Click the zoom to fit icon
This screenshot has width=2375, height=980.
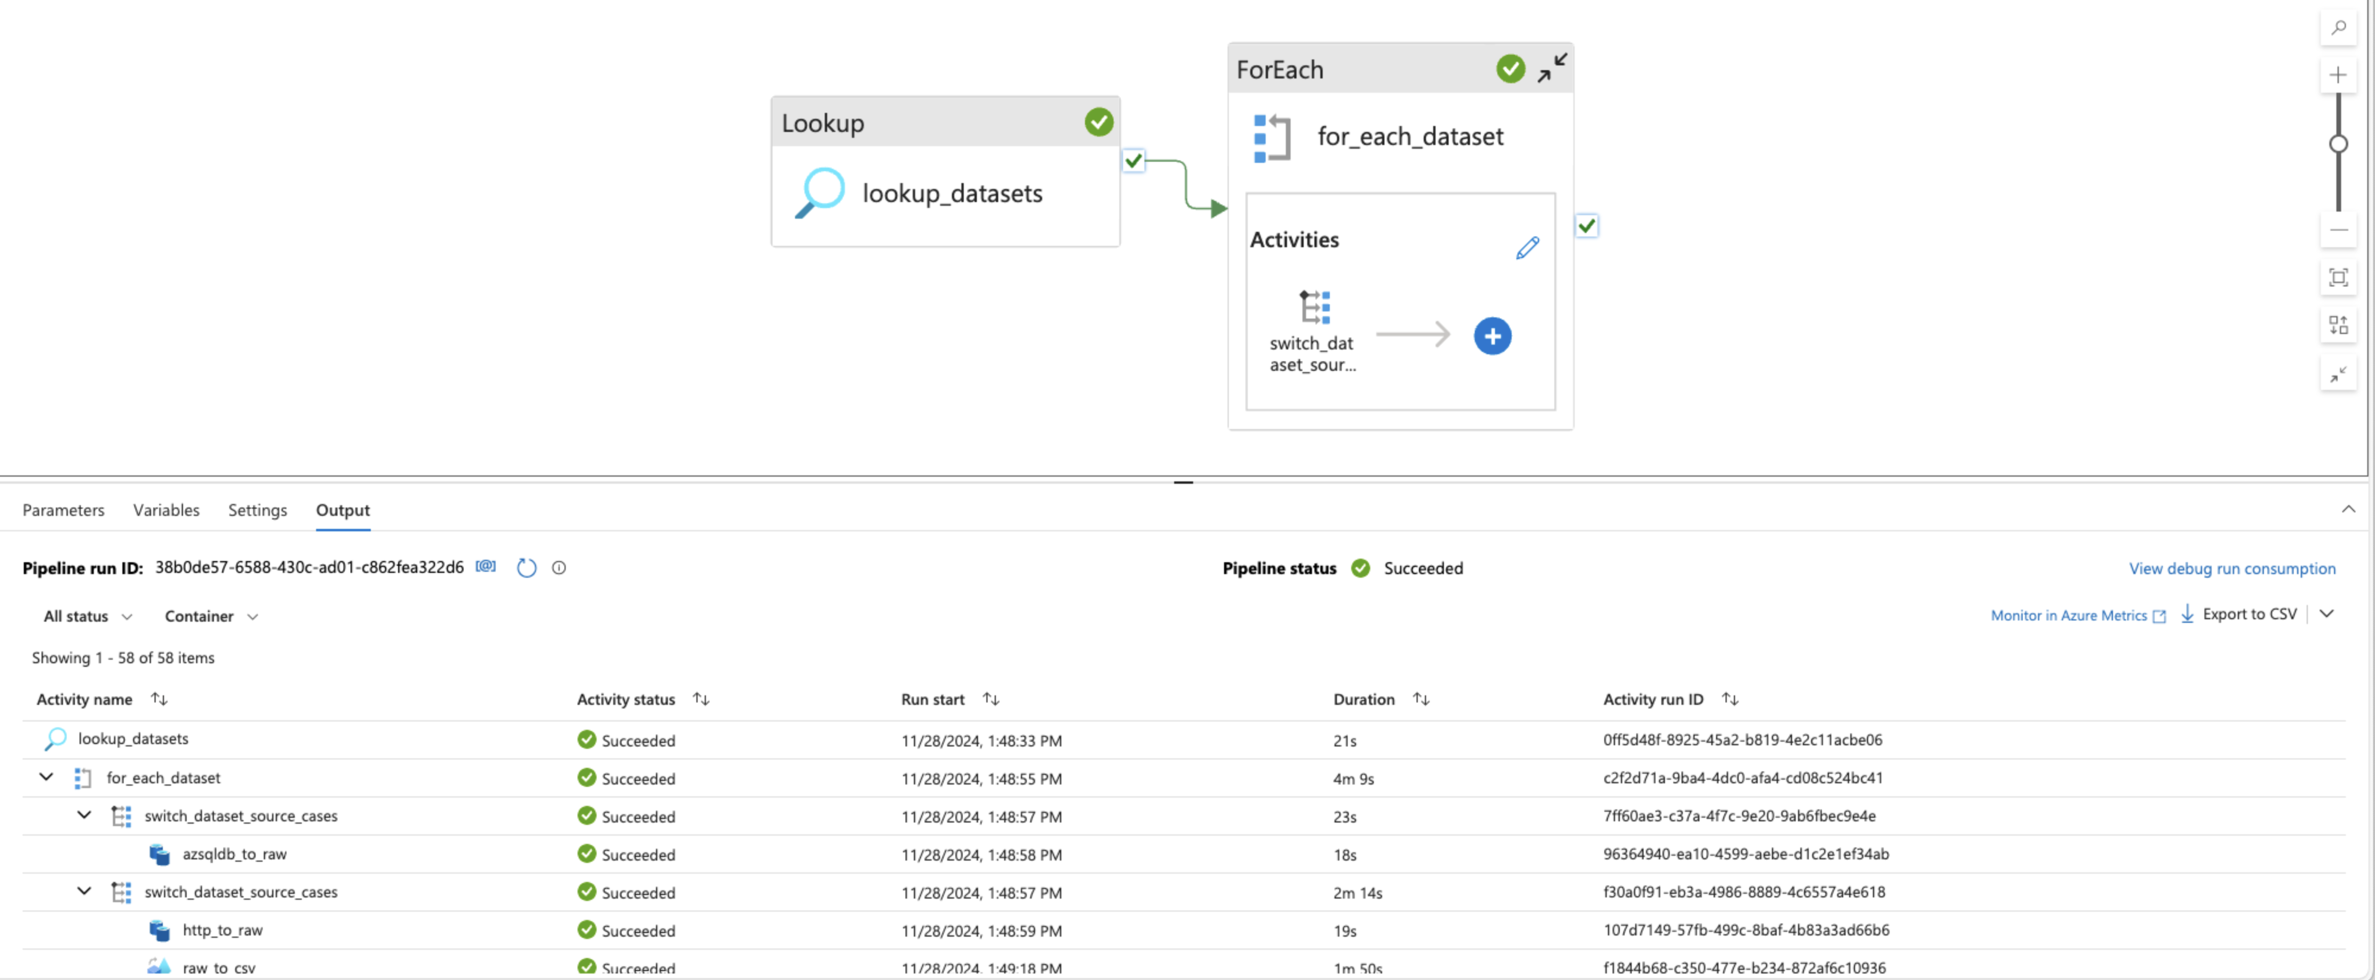pos(2338,278)
